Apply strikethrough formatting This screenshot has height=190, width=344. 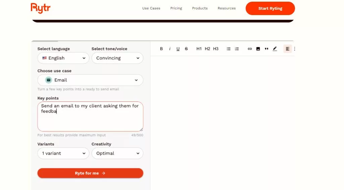[x=186, y=49]
